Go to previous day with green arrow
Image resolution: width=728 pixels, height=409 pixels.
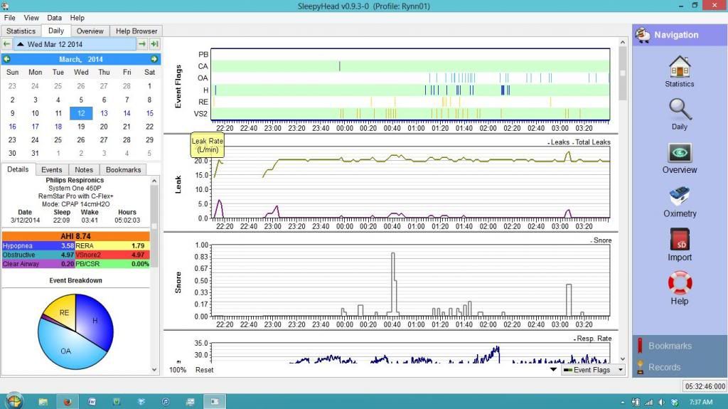click(x=6, y=44)
